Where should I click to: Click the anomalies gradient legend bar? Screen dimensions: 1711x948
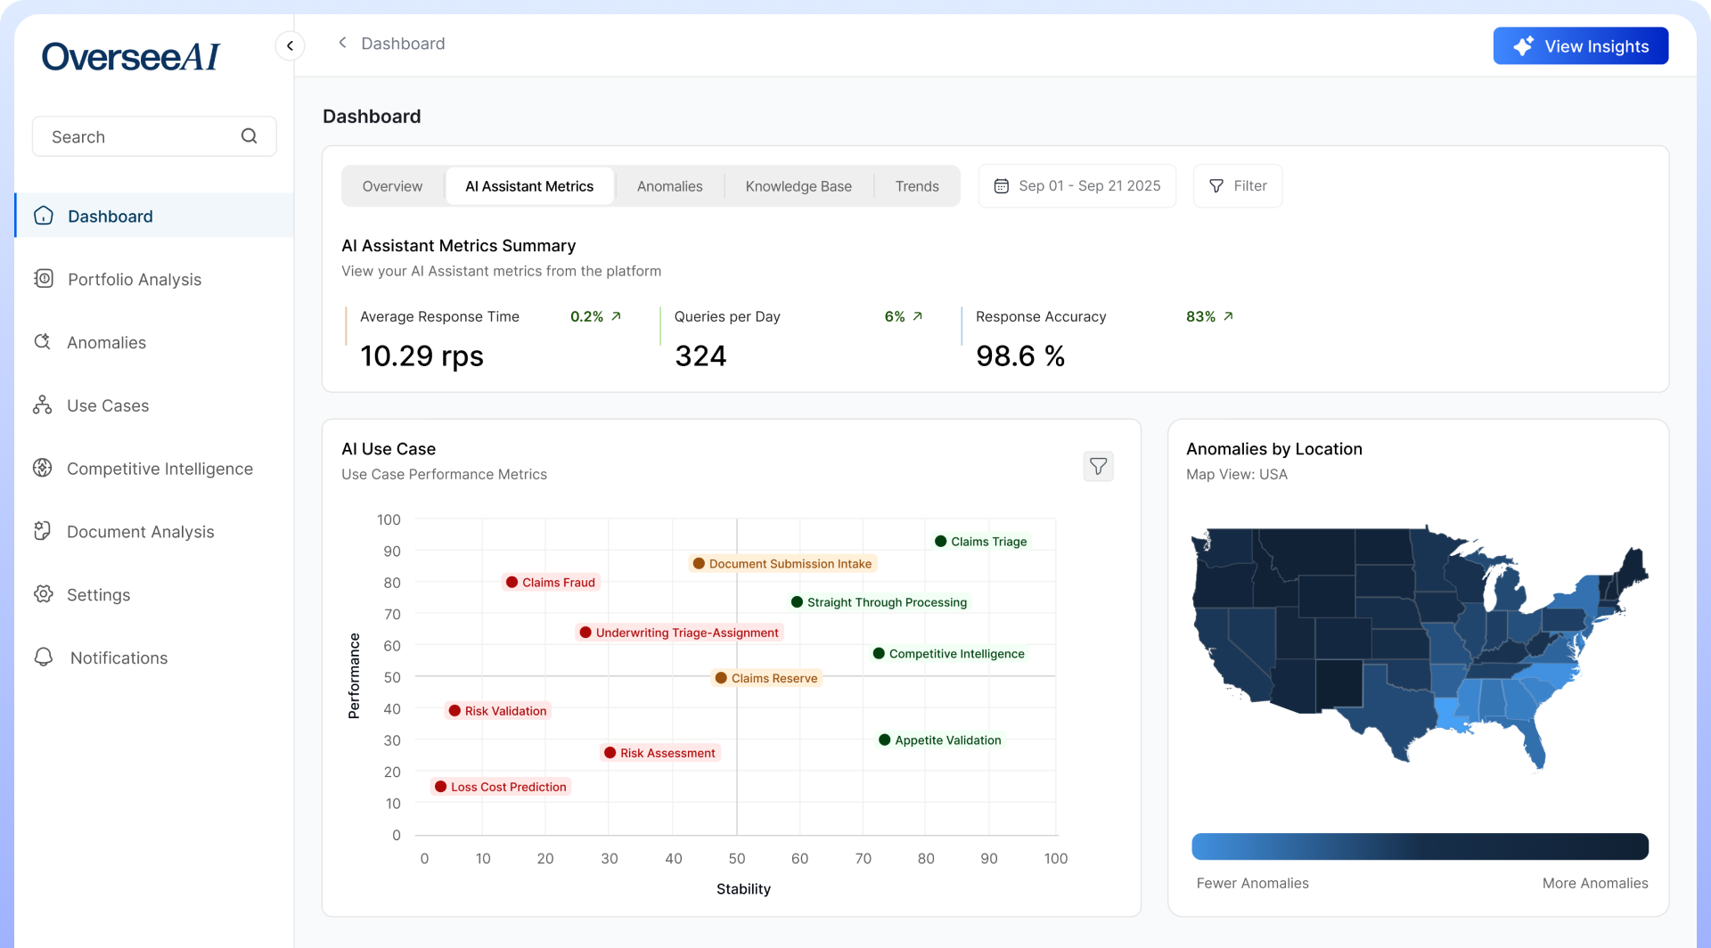pyautogui.click(x=1420, y=846)
